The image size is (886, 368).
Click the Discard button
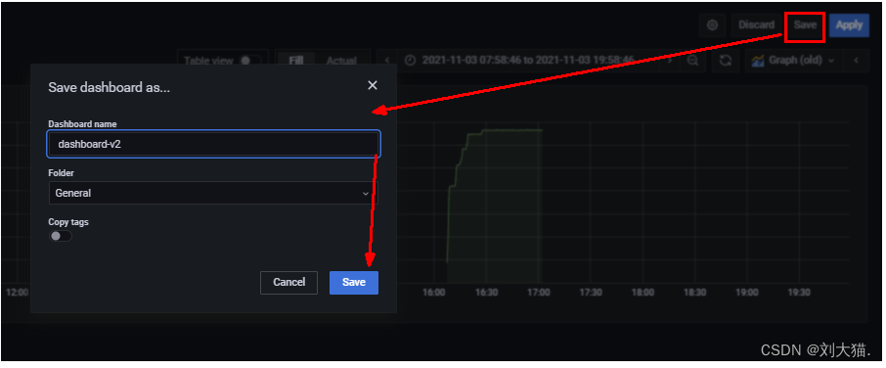pyautogui.click(x=756, y=25)
